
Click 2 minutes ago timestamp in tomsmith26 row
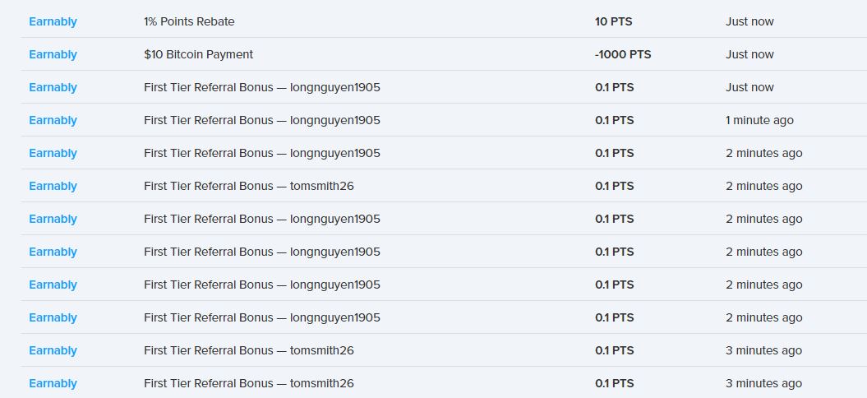(763, 186)
